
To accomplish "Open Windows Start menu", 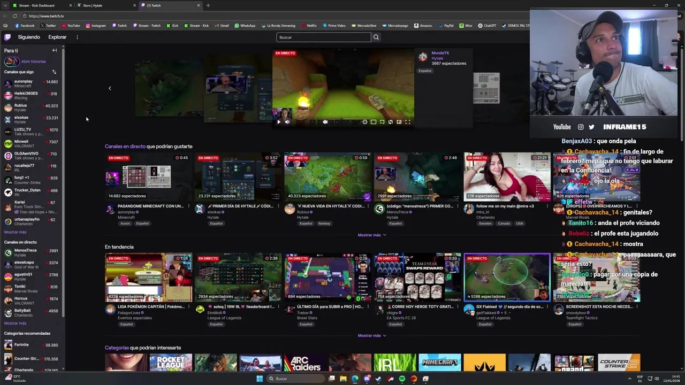I will pyautogui.click(x=260, y=379).
